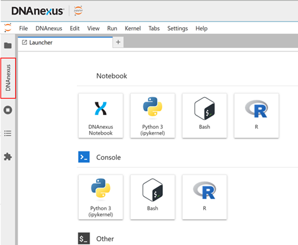Image resolution: width=298 pixels, height=245 pixels.
Task: Open the Kernel menu
Action: [133, 28]
